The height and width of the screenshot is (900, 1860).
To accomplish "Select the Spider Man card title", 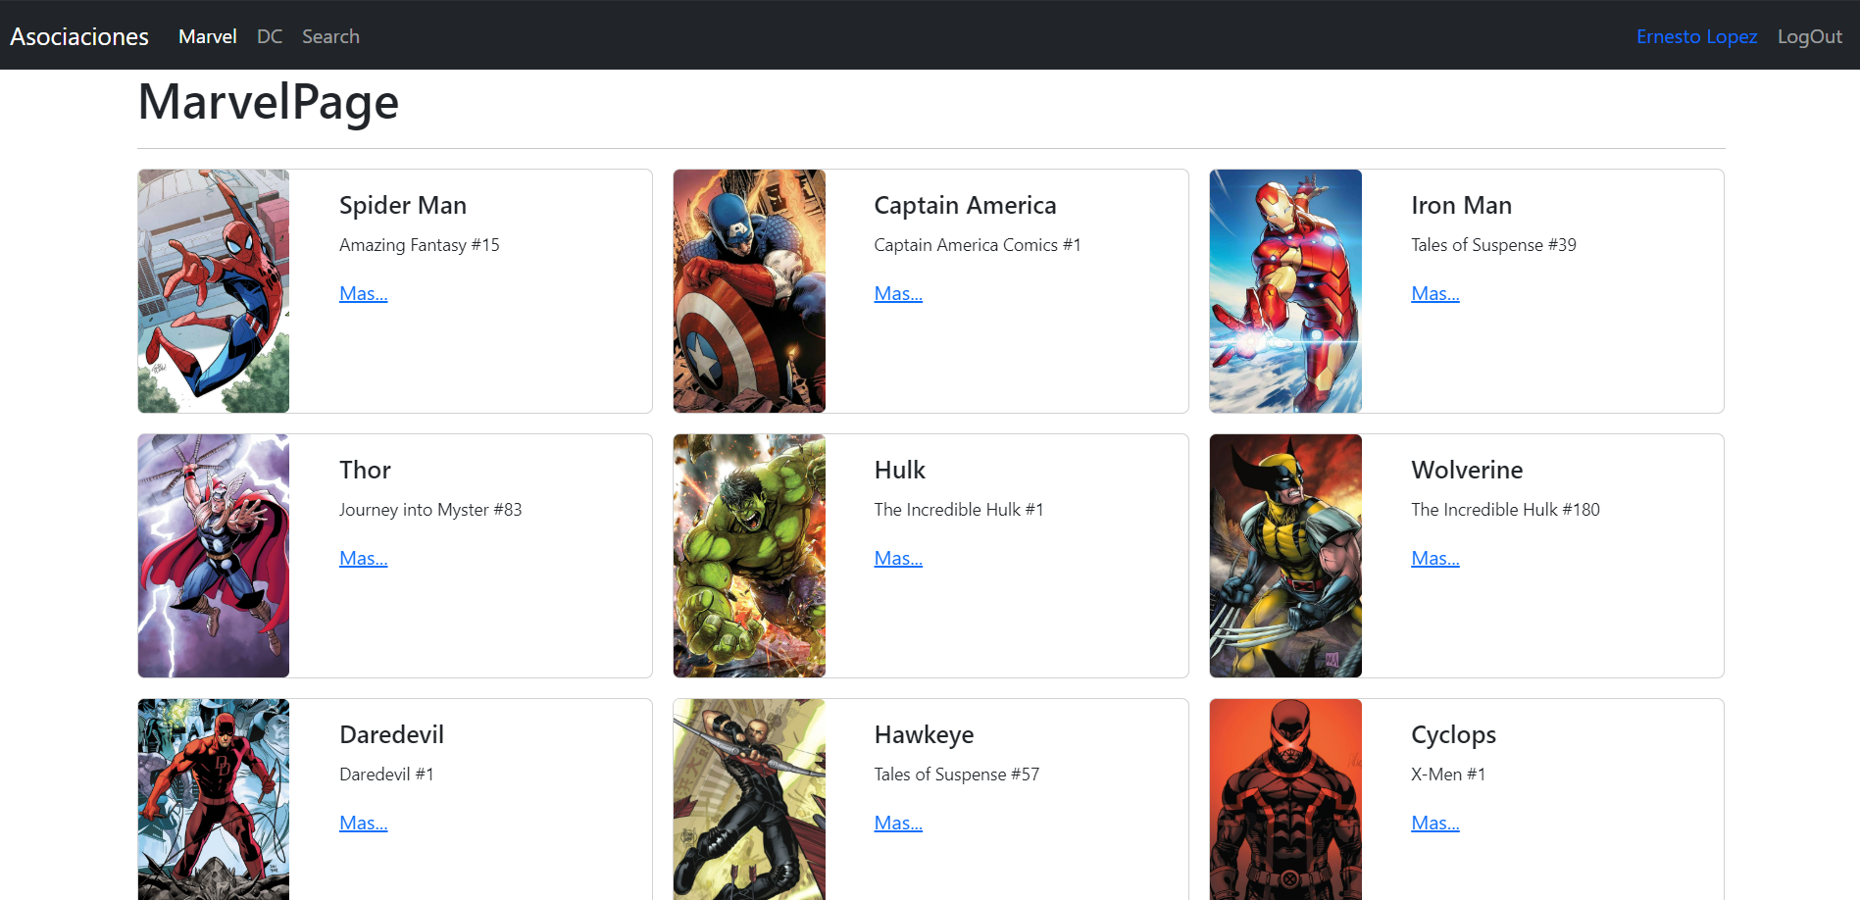I will (403, 205).
